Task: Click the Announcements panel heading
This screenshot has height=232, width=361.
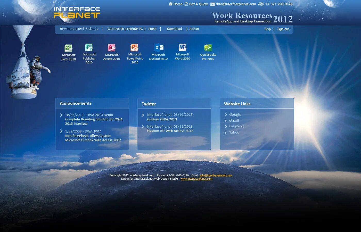Action: pyautogui.click(x=76, y=103)
